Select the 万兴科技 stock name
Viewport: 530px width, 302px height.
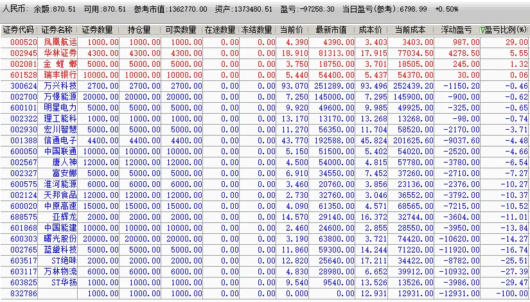(x=60, y=86)
